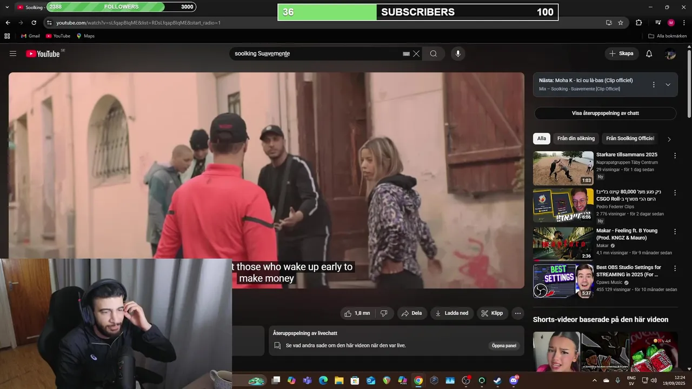Open the first Shorts video thumbnail
Viewport: 692px width, 389px height.
(x=556, y=352)
